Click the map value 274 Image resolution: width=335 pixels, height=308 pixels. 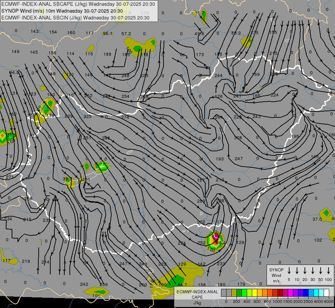[125, 117]
